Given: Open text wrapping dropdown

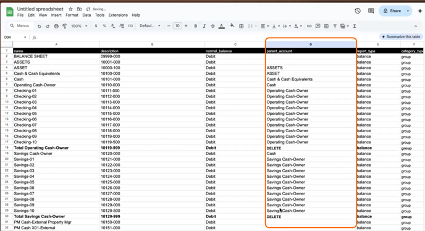Looking at the screenshot, I should (x=287, y=26).
